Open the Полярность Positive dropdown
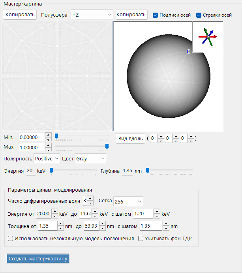The height and width of the screenshot is (273, 242). (x=47, y=158)
